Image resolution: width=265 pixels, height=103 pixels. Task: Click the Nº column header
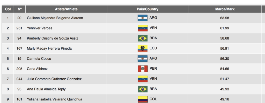[x=20, y=9]
